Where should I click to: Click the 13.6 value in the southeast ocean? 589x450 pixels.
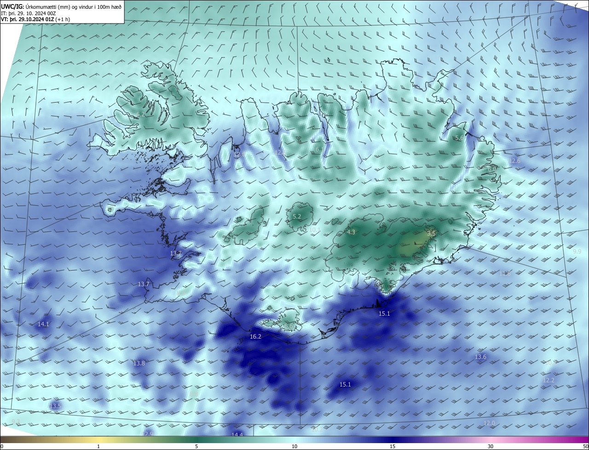click(x=480, y=357)
